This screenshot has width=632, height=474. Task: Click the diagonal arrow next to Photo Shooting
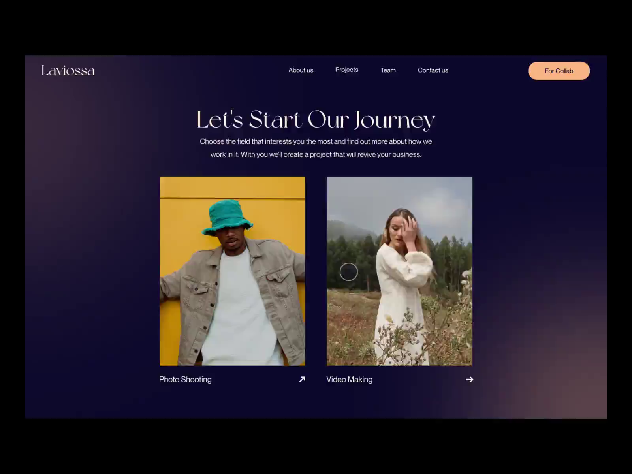[x=302, y=380]
